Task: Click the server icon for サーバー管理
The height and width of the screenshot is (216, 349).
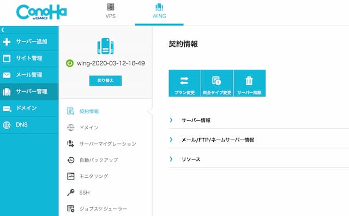Action: [x=7, y=92]
